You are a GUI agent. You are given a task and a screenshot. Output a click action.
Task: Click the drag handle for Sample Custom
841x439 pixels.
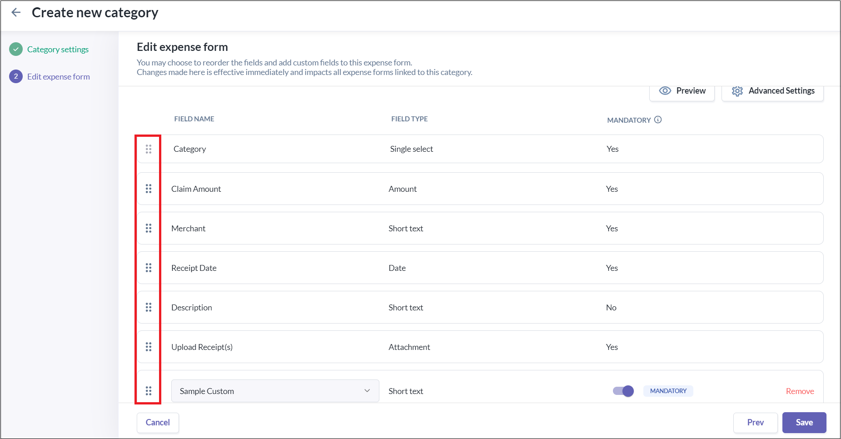coord(149,391)
